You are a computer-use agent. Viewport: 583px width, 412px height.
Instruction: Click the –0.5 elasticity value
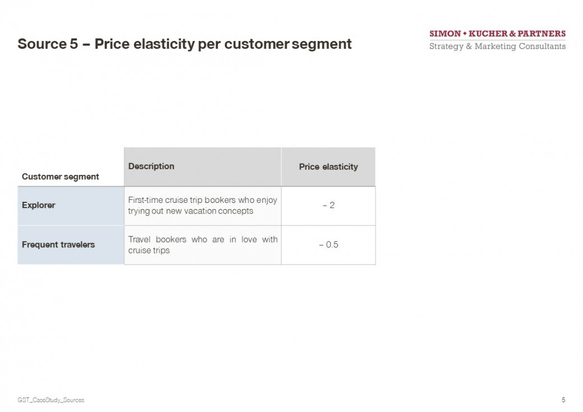tap(328, 244)
